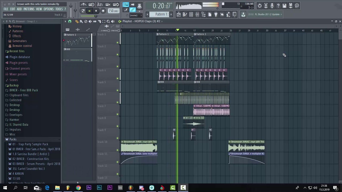Open the Channel rack from toolbar

(x=191, y=14)
